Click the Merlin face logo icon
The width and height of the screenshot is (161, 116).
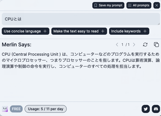5,109
